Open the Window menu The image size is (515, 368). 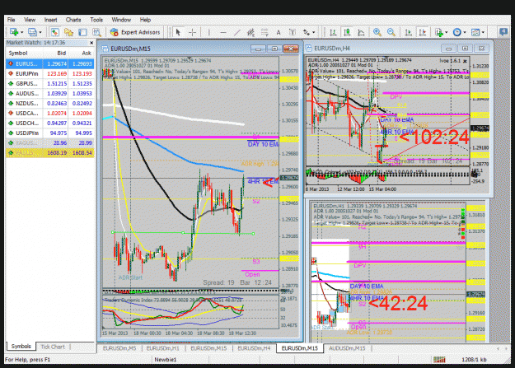click(121, 20)
